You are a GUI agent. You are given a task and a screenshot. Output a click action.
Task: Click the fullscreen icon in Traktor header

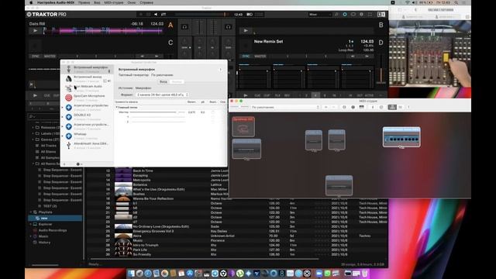click(x=370, y=14)
